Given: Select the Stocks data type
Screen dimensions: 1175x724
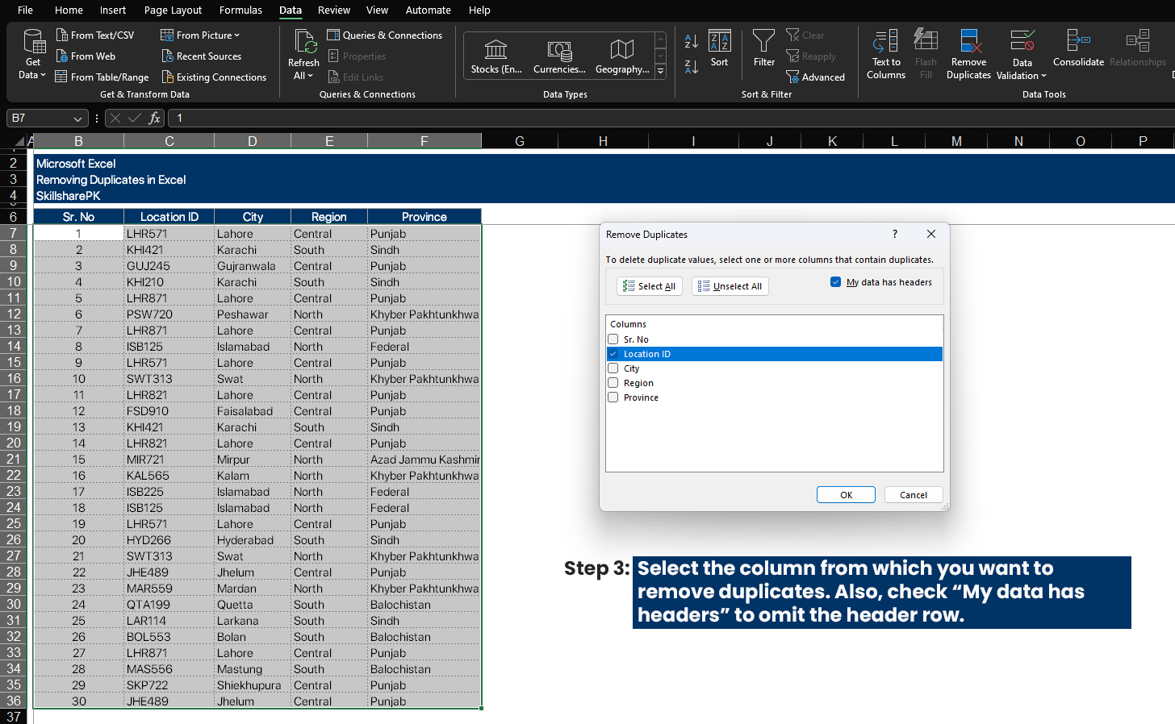Looking at the screenshot, I should tap(496, 56).
